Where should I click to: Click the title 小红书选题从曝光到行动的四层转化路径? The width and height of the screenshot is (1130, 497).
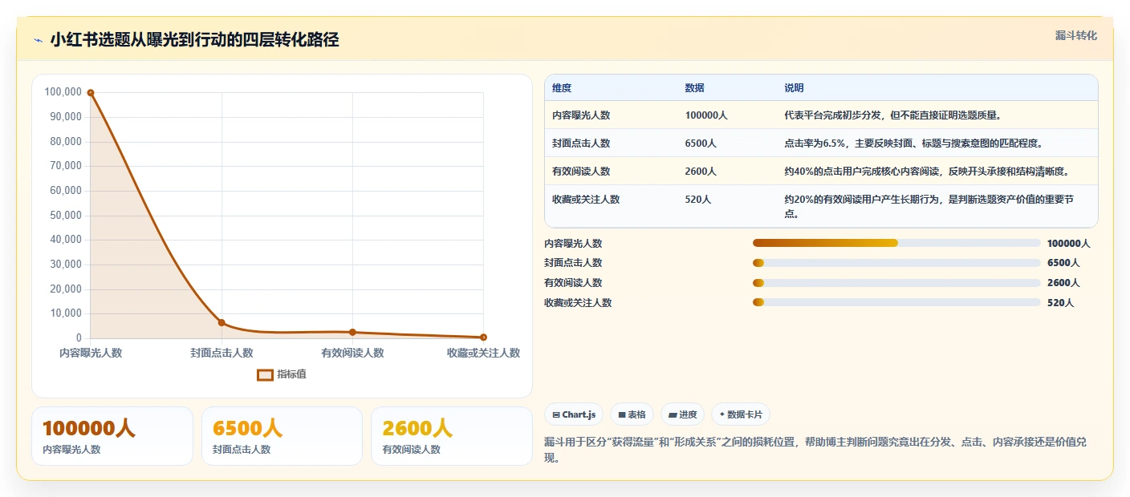pyautogui.click(x=194, y=40)
